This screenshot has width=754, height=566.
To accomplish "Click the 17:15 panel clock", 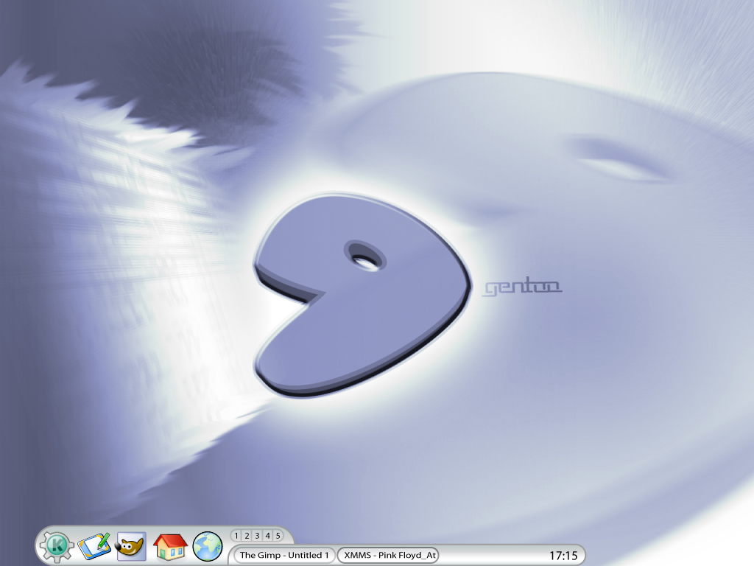I will coord(563,556).
